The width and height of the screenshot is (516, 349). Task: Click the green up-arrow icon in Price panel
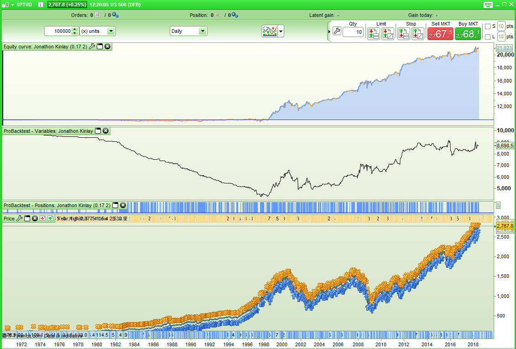pyautogui.click(x=50, y=218)
